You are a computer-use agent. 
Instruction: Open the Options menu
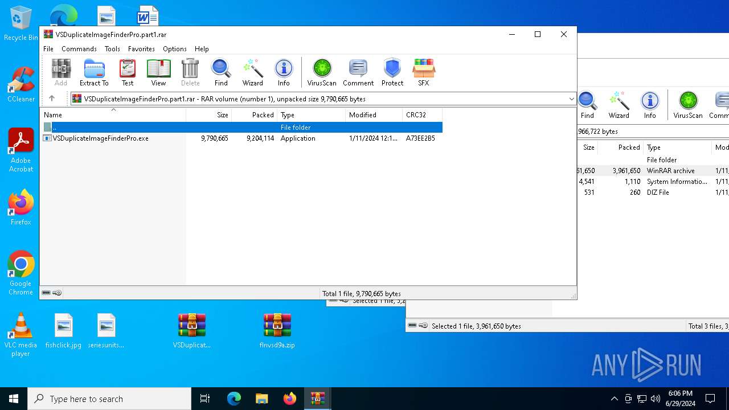point(175,49)
